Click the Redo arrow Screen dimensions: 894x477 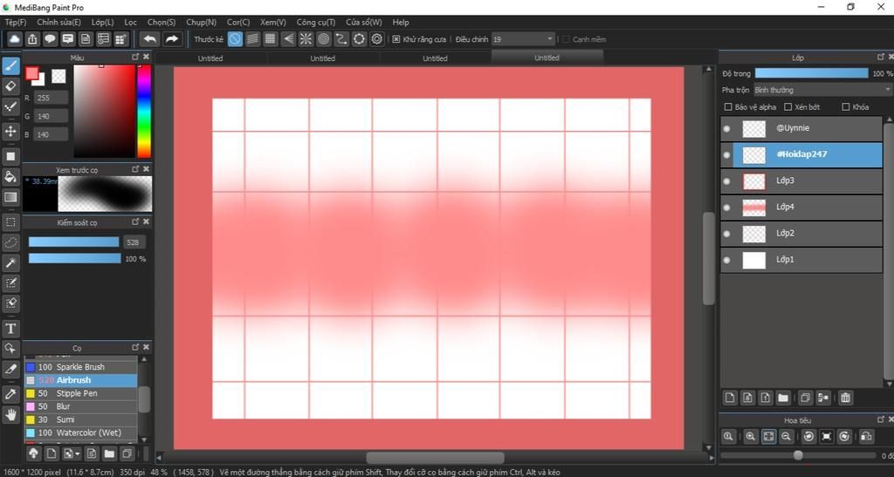pyautogui.click(x=172, y=38)
